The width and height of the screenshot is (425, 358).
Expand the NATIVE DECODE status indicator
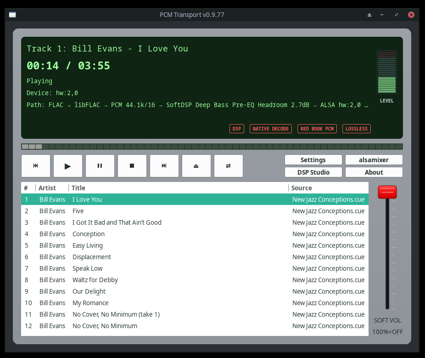(271, 129)
